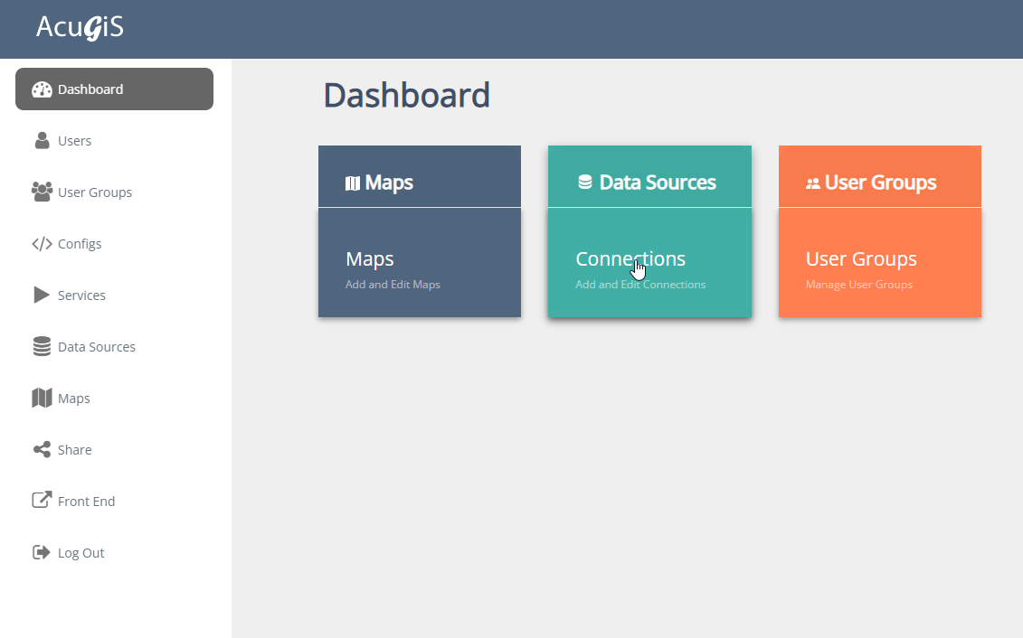This screenshot has height=638, width=1023.
Task: Click the Log Out exit icon
Action: click(42, 553)
